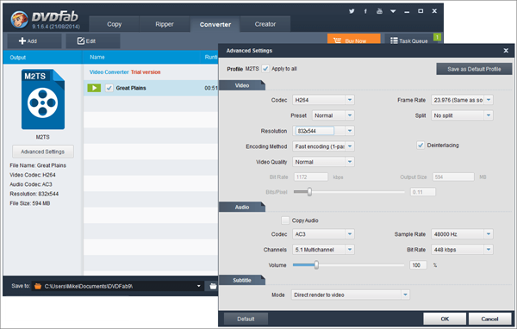Click the M2TS output profile icon

pos(43,99)
